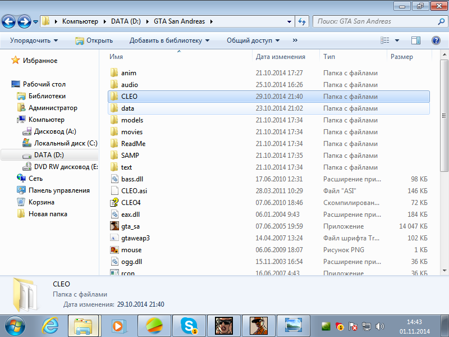This screenshot has width=449, height=337.
Task: Open Help with the question mark icon
Action: click(436, 40)
